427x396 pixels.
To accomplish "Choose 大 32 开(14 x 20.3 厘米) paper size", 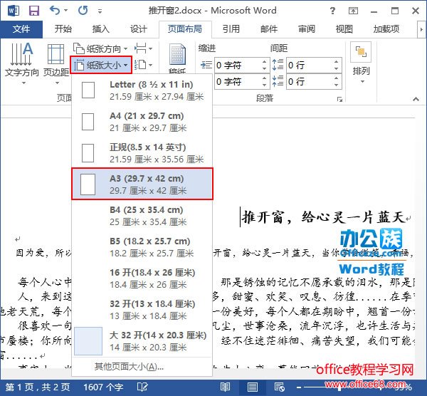I will click(142, 341).
